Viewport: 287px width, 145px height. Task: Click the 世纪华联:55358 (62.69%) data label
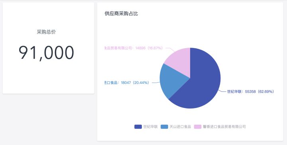[251, 91]
